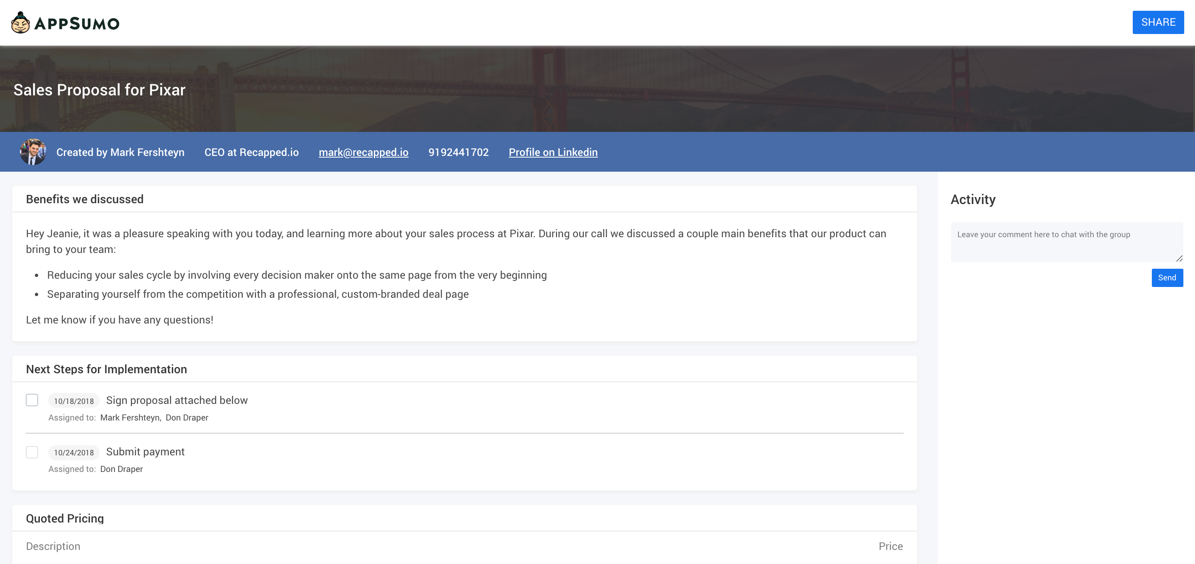
Task: Click the comment box resize handle
Action: (x=1179, y=258)
